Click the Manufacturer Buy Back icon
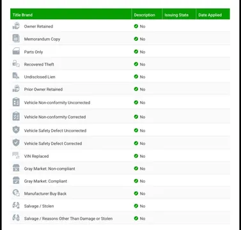 point(16,193)
